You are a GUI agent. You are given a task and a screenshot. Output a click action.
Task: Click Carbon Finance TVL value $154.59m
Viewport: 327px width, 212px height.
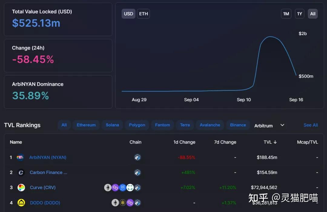point(267,172)
